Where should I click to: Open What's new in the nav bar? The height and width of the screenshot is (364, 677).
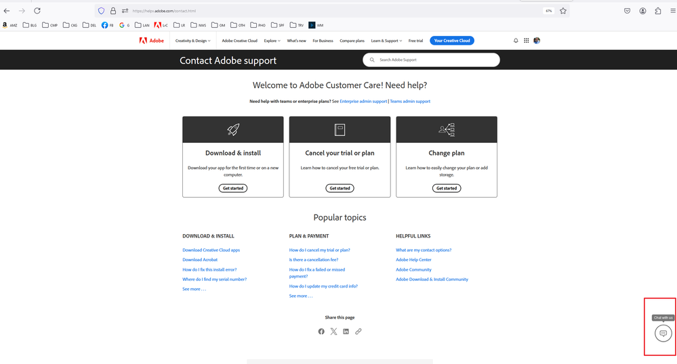point(296,41)
